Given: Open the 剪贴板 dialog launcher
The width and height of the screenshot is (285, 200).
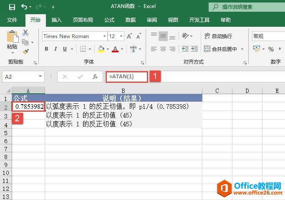Looking at the screenshot, I should 35,63.
